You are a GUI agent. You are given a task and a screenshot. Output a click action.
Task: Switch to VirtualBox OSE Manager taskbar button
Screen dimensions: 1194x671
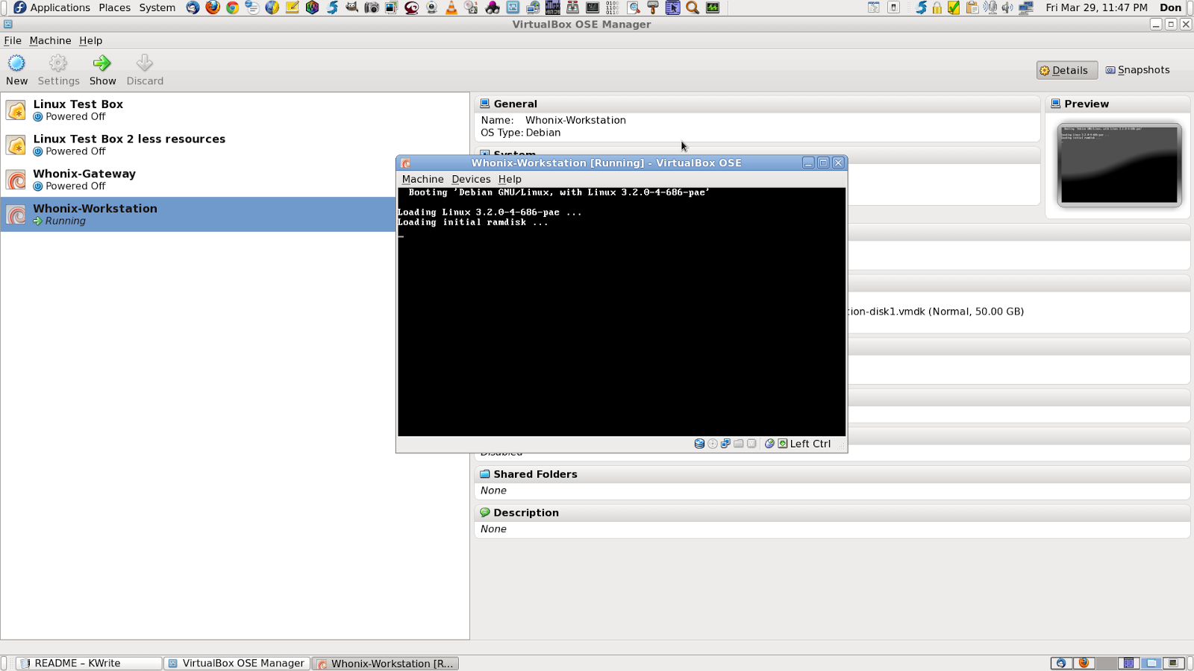point(237,663)
